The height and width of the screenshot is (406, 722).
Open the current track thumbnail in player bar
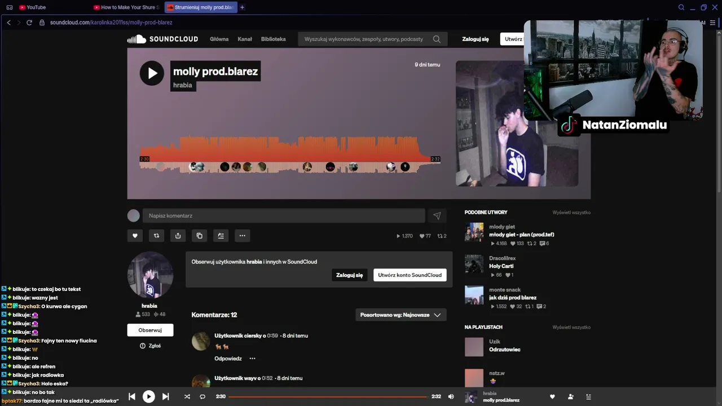click(471, 397)
